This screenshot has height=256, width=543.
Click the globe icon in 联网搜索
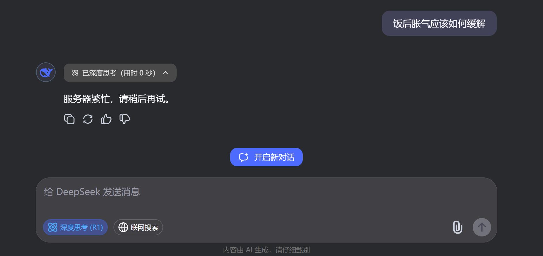click(x=123, y=227)
